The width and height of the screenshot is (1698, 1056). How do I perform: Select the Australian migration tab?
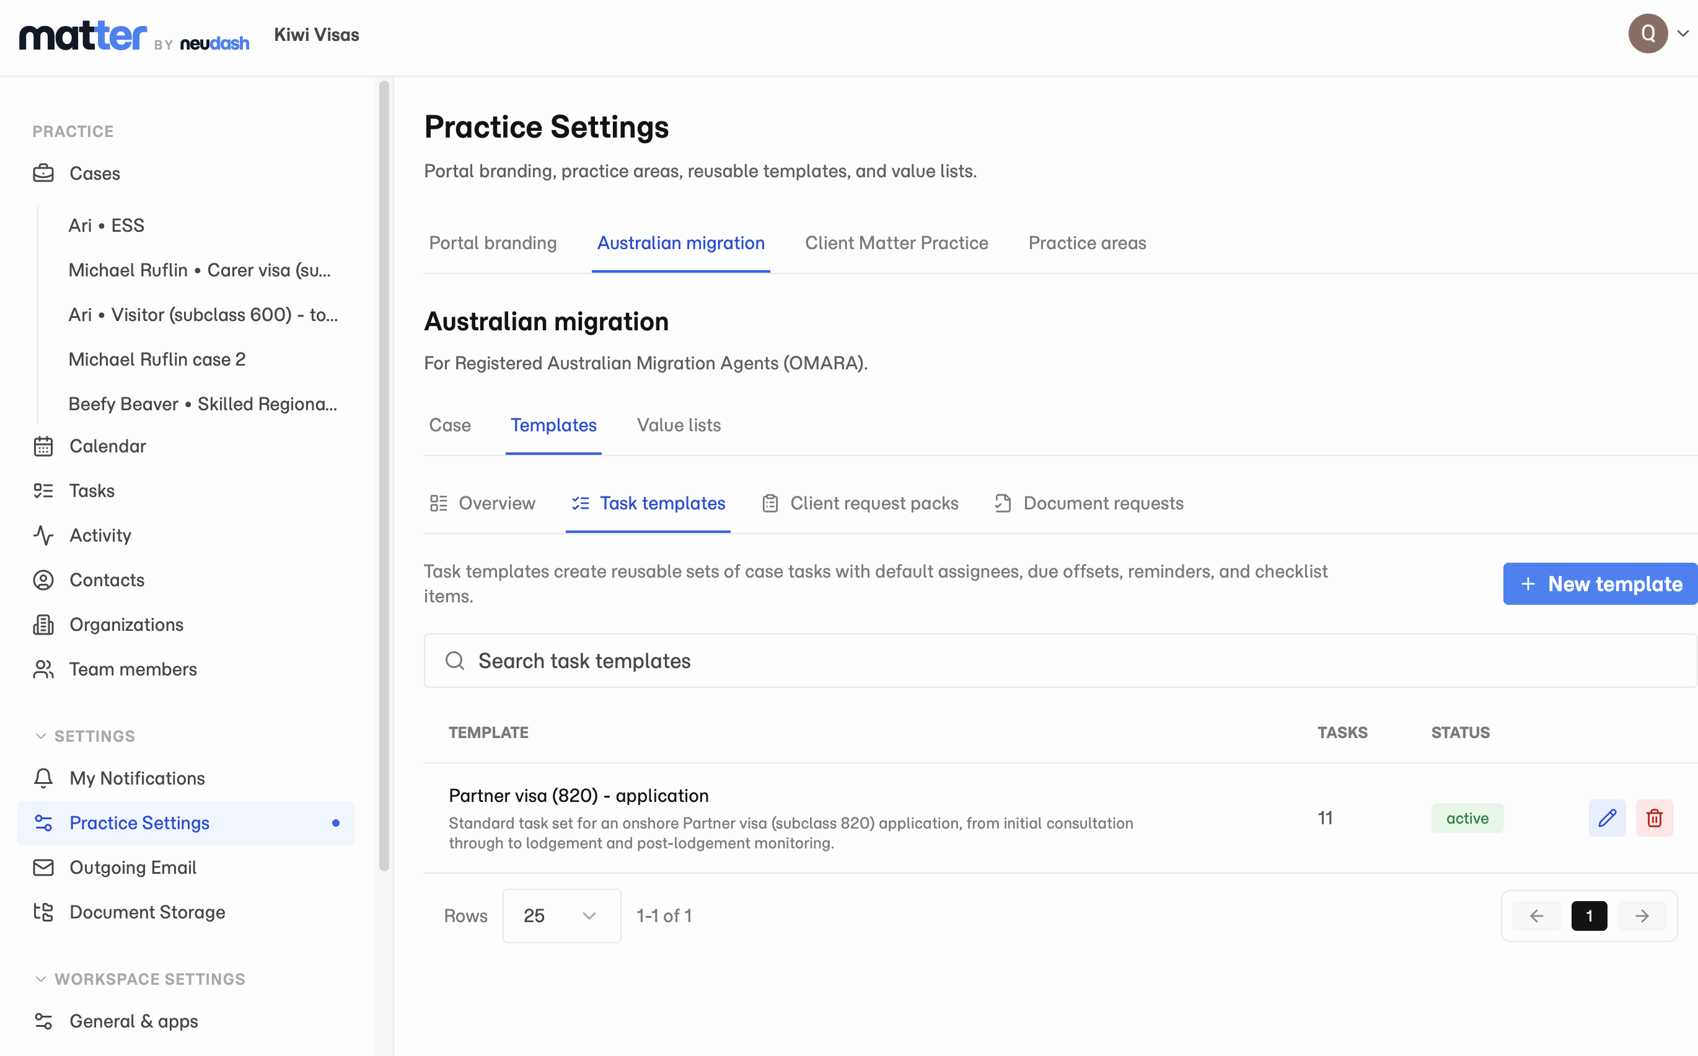pos(680,243)
